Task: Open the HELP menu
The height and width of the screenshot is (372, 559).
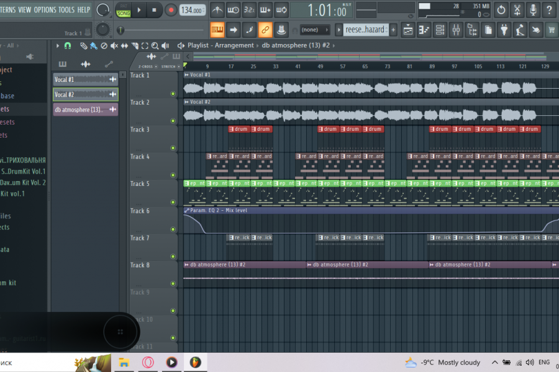Action: pyautogui.click(x=84, y=10)
